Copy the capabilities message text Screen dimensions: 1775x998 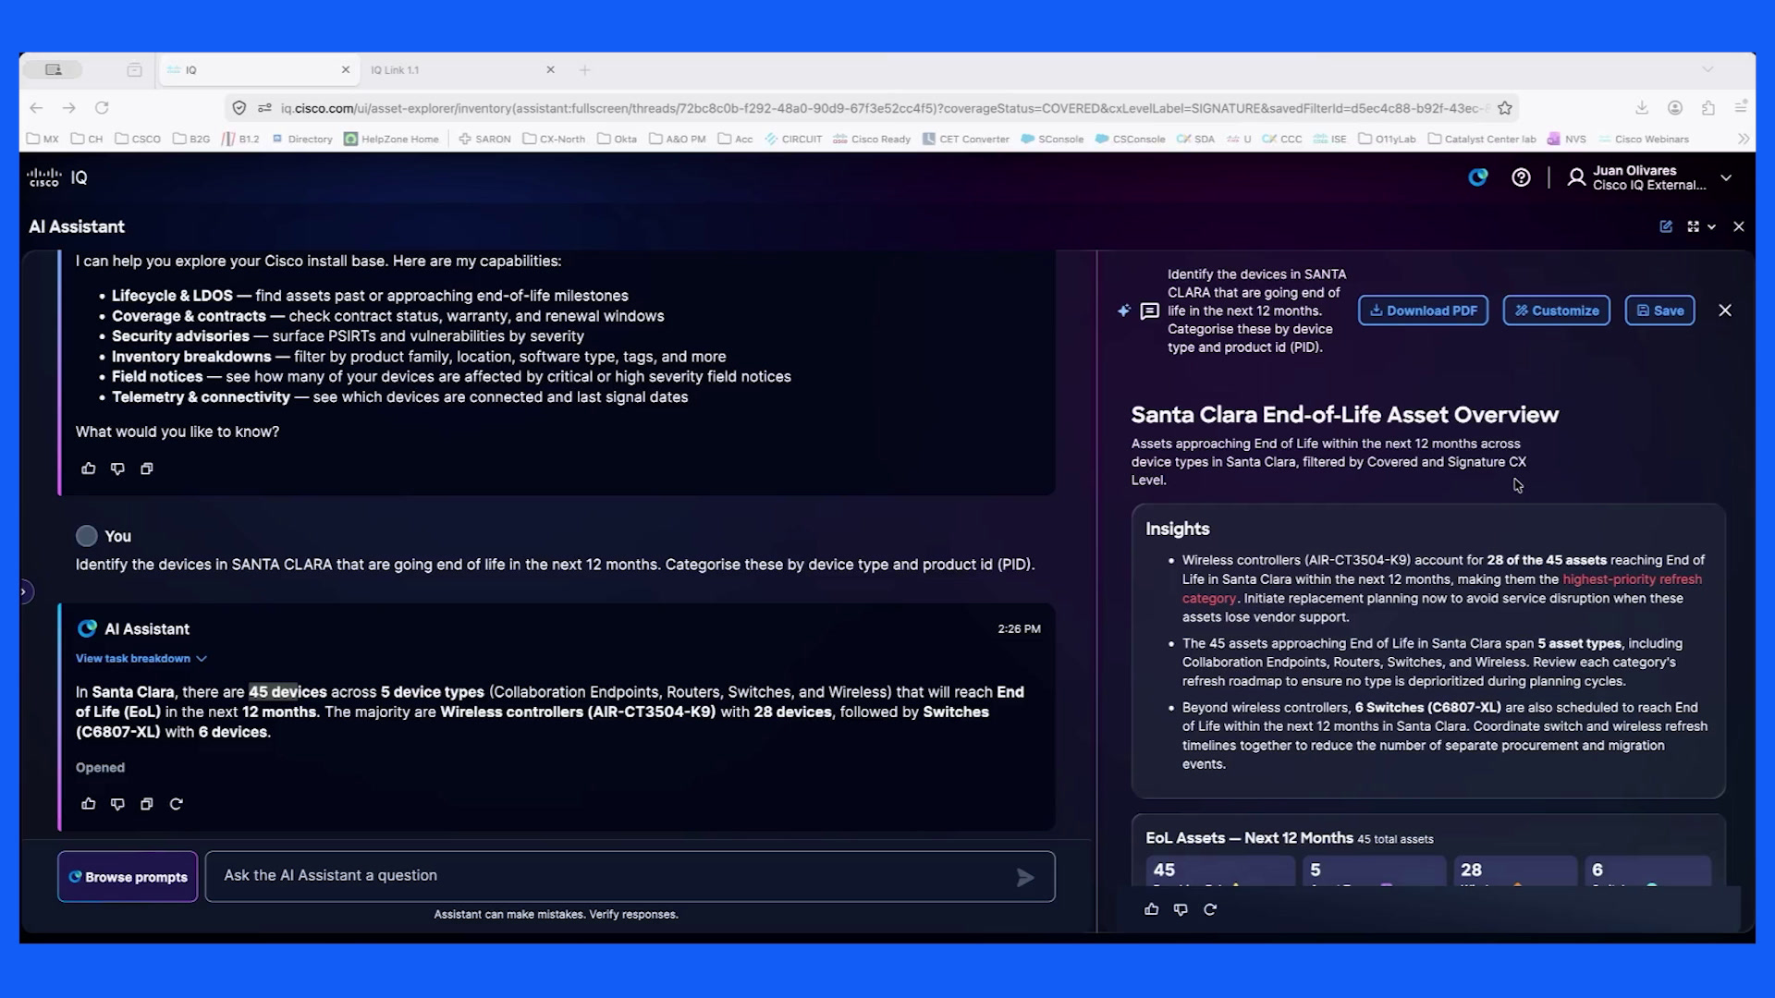click(x=146, y=469)
